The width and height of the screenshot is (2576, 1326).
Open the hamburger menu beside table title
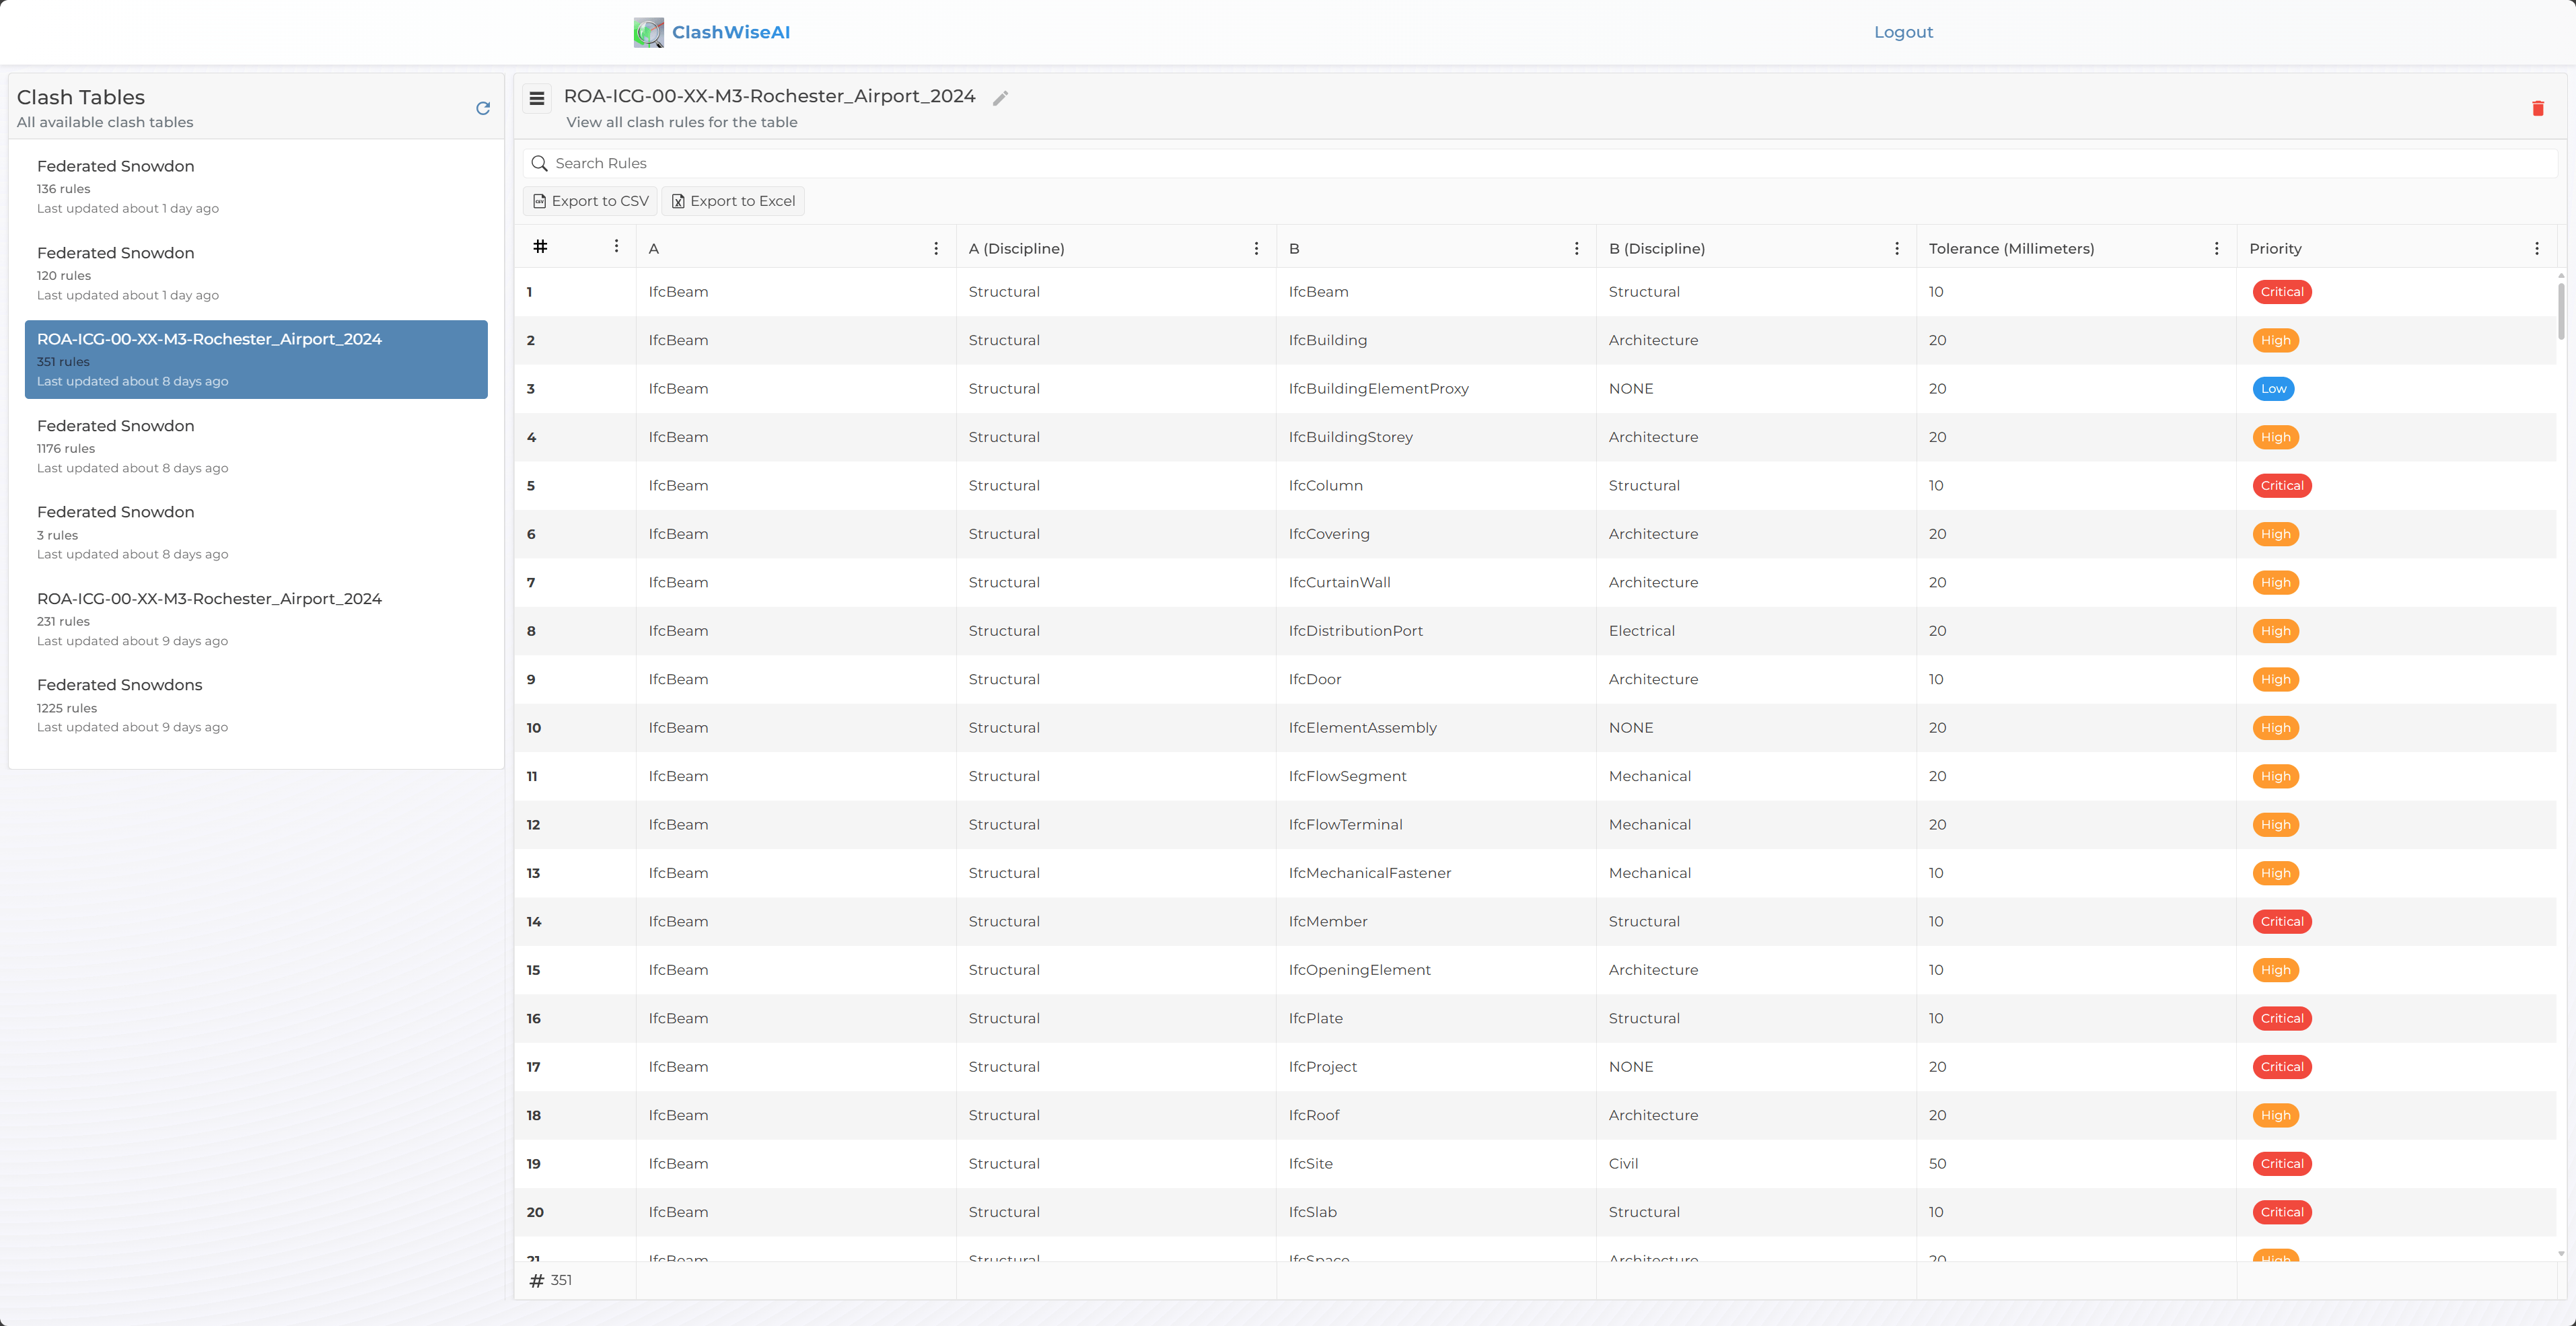pos(537,98)
